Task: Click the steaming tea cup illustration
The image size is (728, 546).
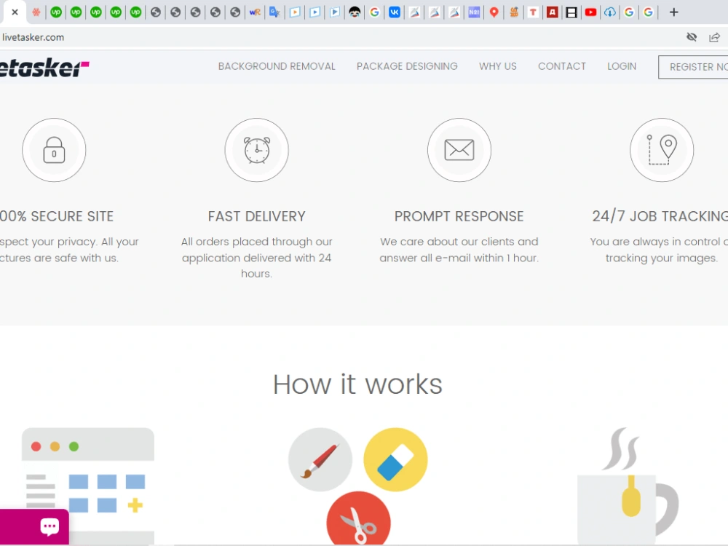Action: [x=628, y=486]
